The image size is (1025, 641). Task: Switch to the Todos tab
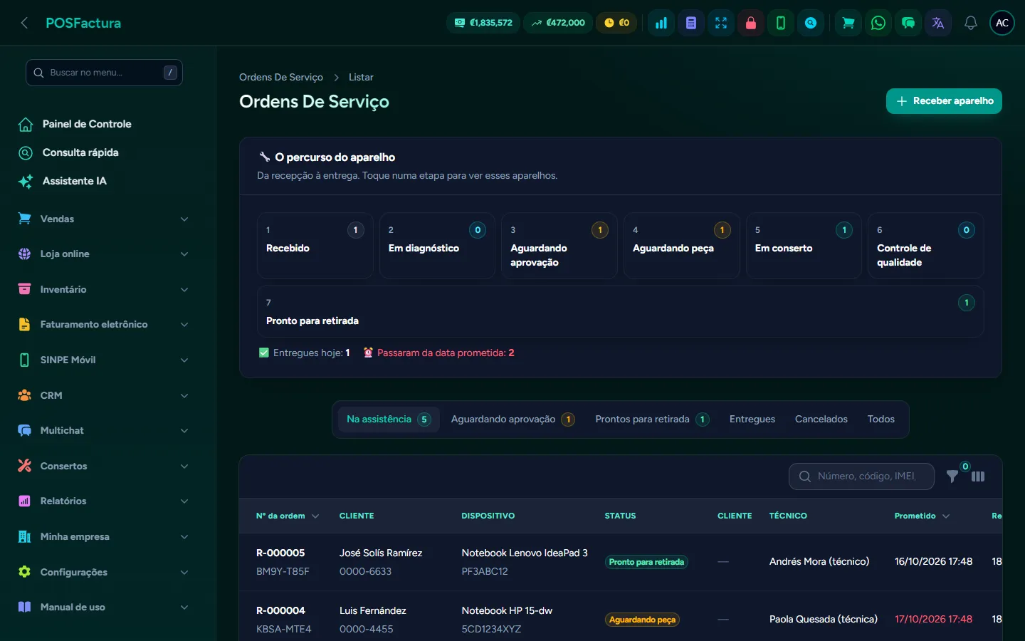(881, 419)
